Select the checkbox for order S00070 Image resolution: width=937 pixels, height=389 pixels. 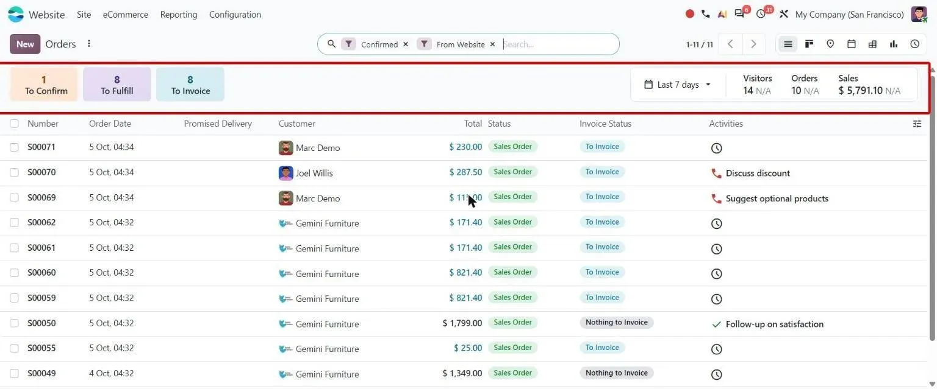(14, 172)
